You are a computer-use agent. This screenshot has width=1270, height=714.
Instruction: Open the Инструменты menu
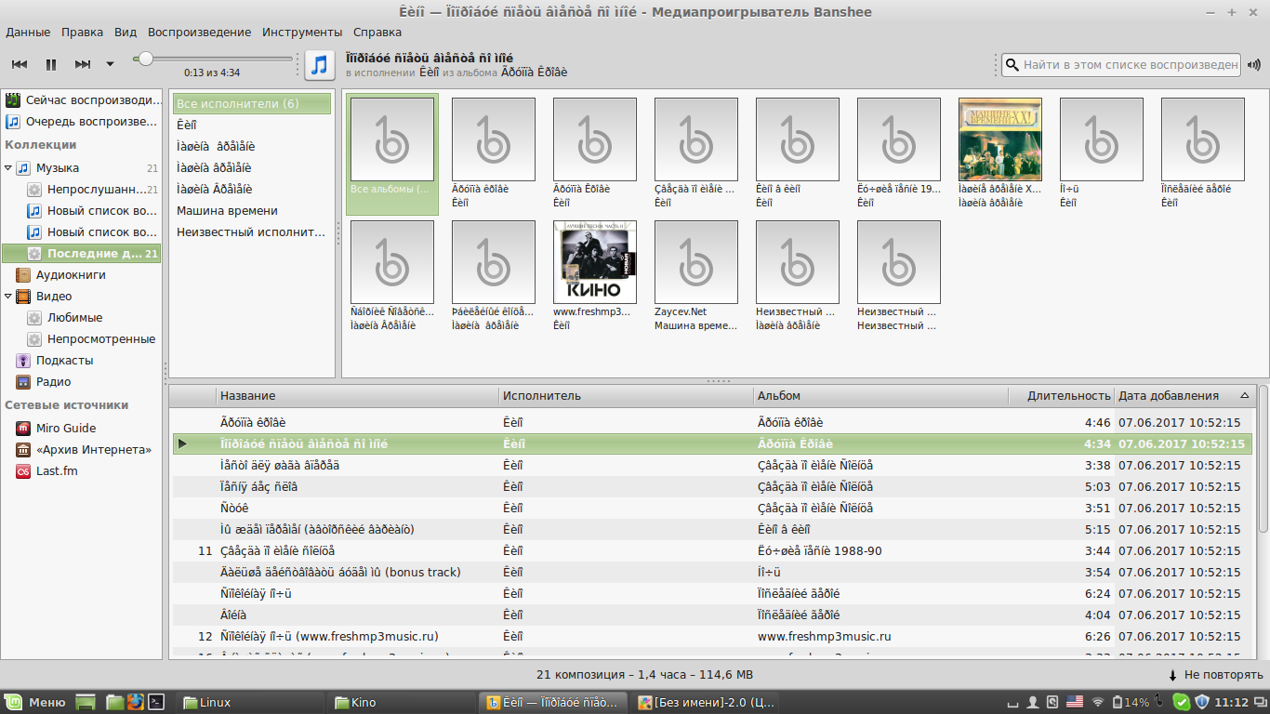tap(301, 32)
